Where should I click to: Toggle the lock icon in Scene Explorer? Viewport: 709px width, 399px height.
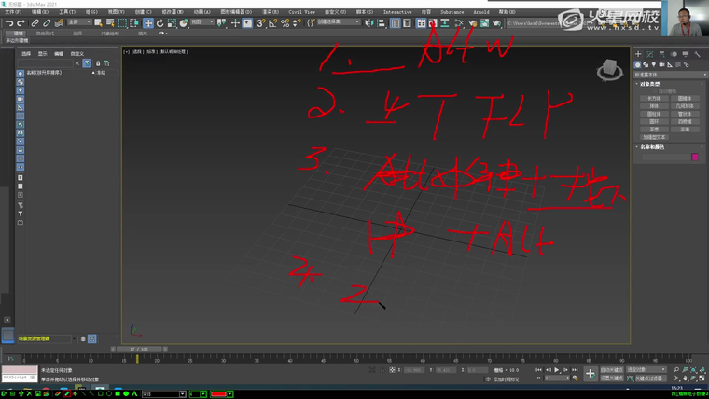coord(99,63)
